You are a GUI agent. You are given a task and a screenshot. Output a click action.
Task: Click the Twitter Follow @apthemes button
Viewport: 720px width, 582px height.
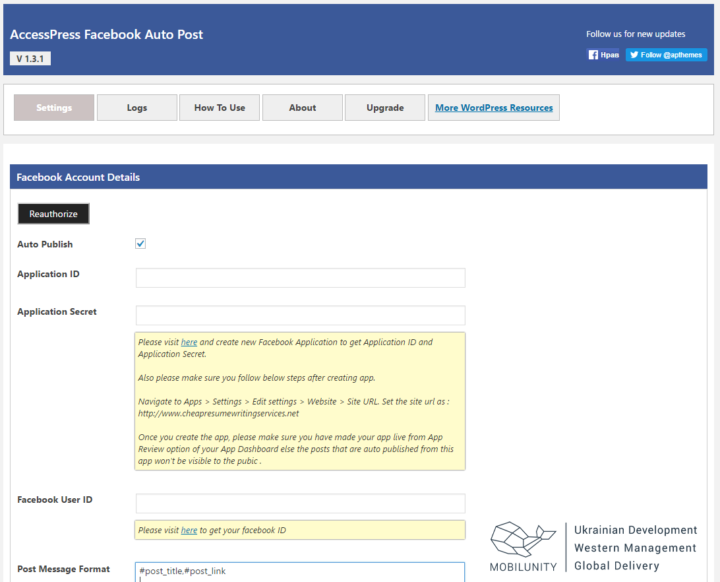(x=667, y=55)
